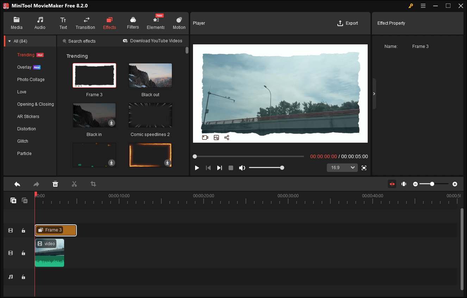Viewport: 467px width, 298px height.
Task: Download the colorful particle effect
Action: [x=111, y=162]
